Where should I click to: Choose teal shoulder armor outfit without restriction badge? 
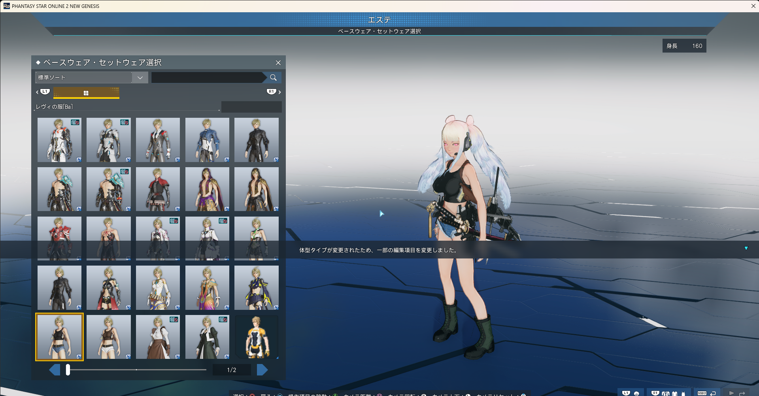coord(59,189)
